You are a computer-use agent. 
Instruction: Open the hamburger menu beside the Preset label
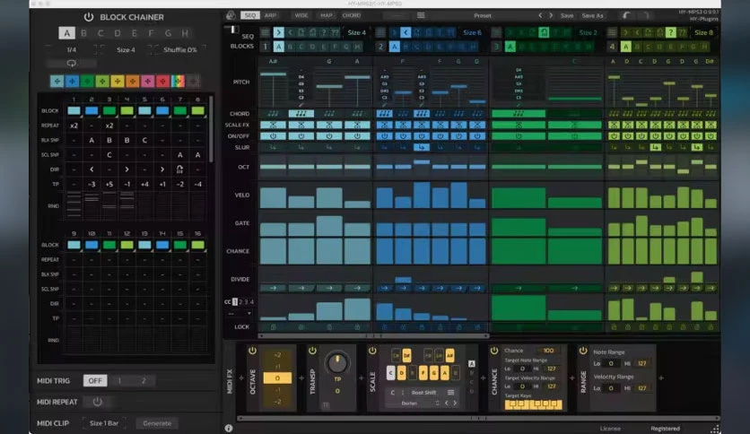pyautogui.click(x=421, y=15)
